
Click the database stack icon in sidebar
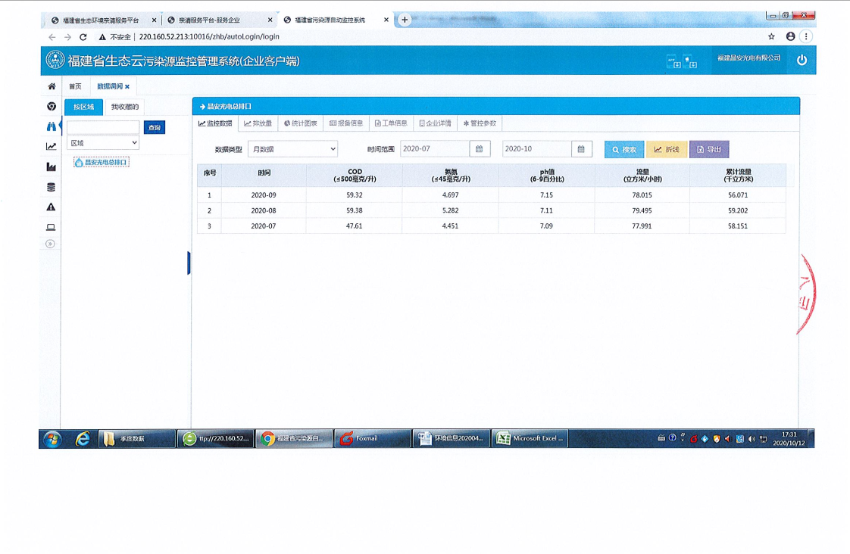coord(52,187)
